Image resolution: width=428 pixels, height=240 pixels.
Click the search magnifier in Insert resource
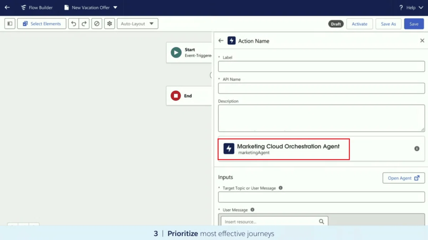[x=321, y=221]
